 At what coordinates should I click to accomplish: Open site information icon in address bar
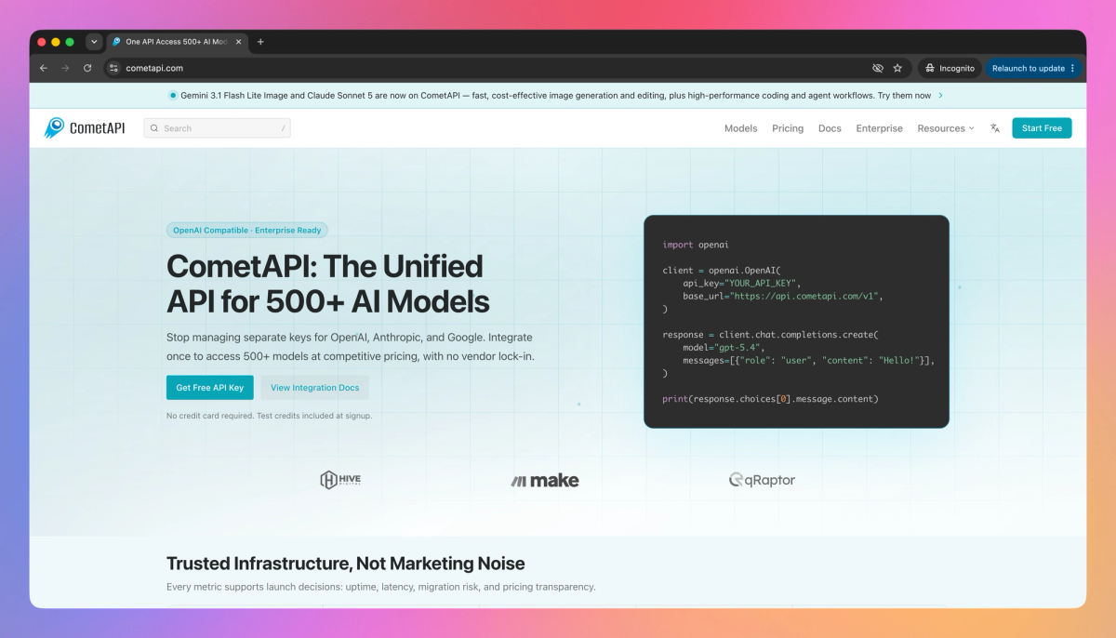[114, 68]
